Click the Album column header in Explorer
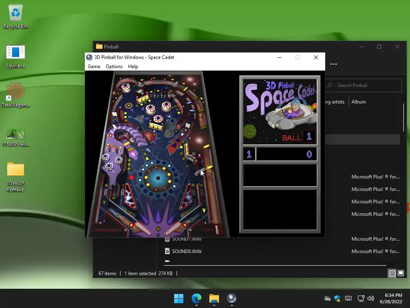This screenshot has height=308, width=410. click(358, 102)
